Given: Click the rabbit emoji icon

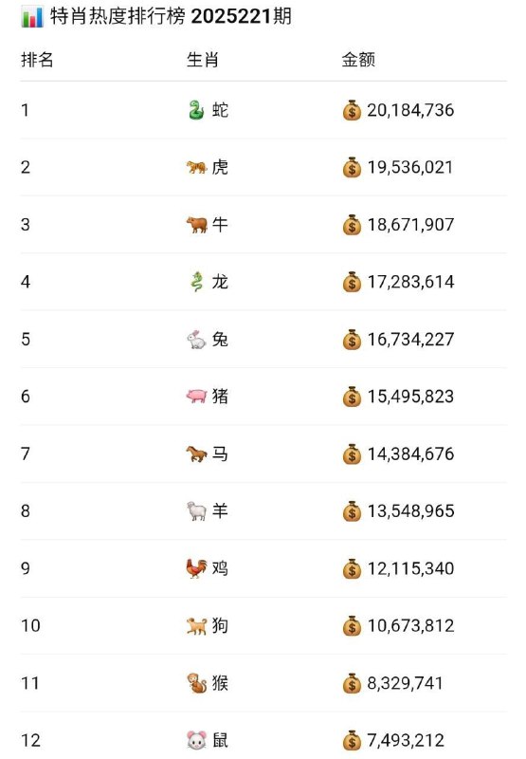Looking at the screenshot, I should point(197,340).
